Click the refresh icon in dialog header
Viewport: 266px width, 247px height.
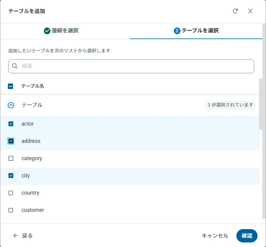click(x=235, y=11)
